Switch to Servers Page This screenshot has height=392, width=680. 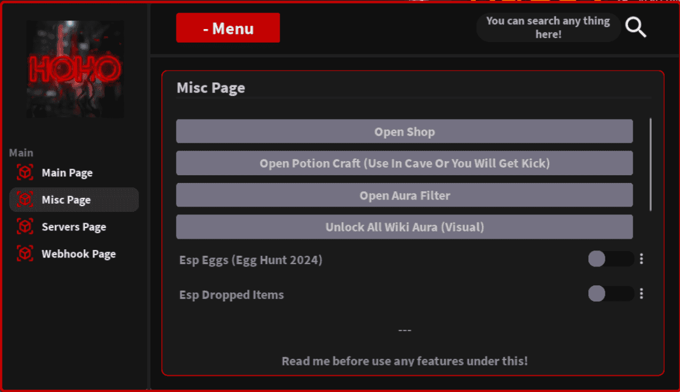(x=74, y=226)
